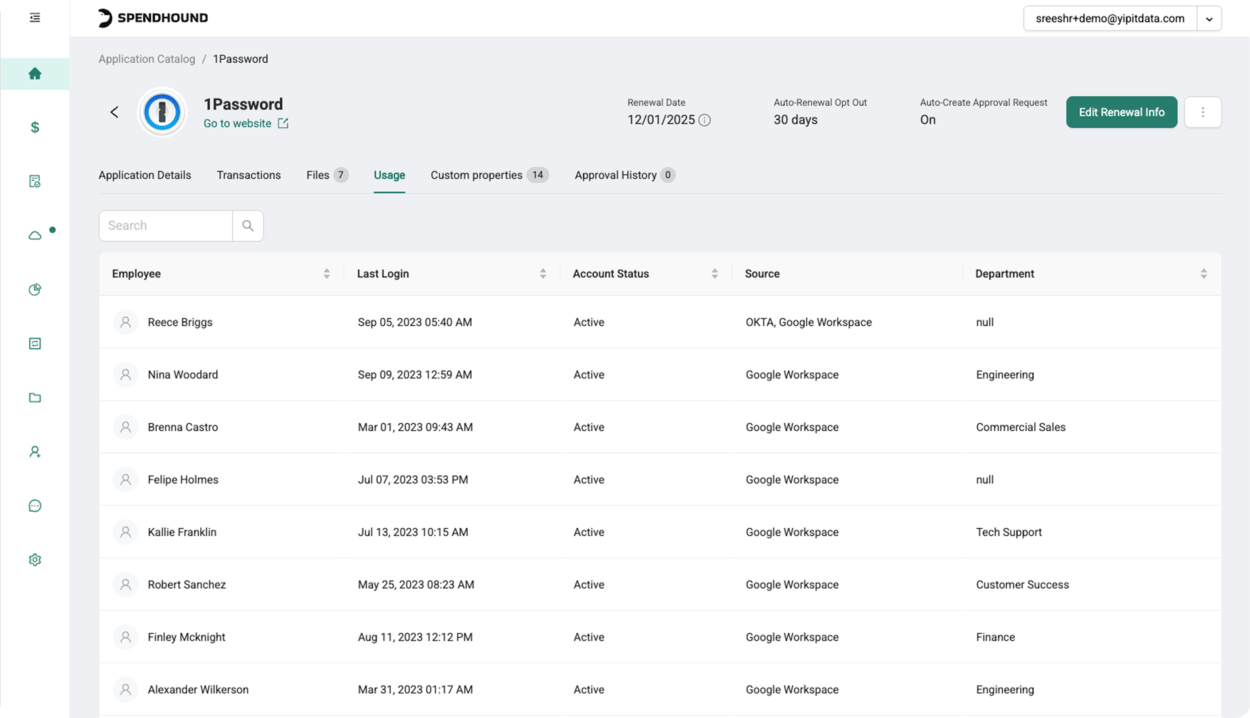Open the pie chart reports icon

coord(35,290)
